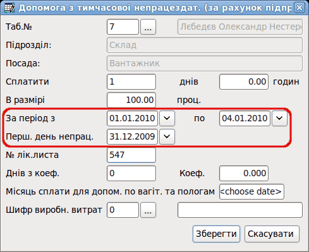This screenshot has width=309, height=252.
Task: Click the Зберегти button
Action: point(216,234)
